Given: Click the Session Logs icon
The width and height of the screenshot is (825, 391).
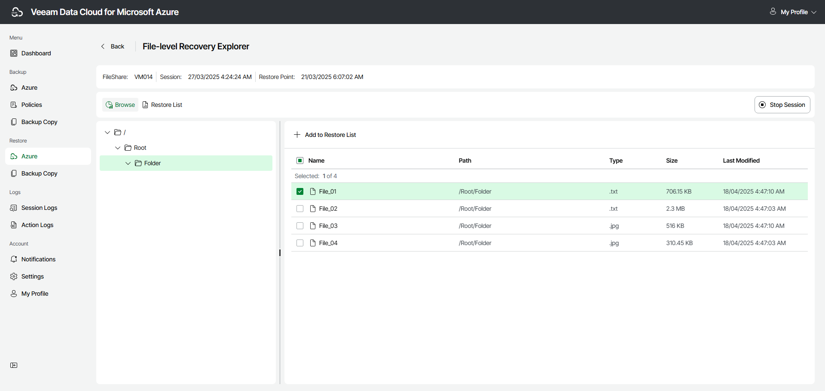Looking at the screenshot, I should [14, 208].
